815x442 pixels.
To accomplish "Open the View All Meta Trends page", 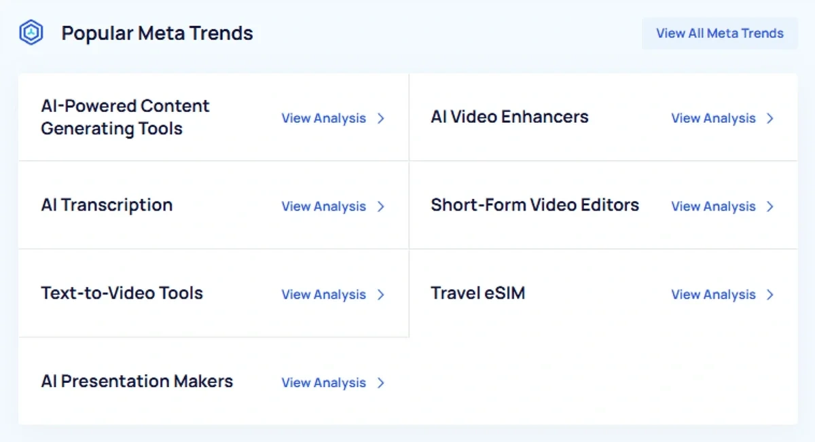I will click(x=719, y=33).
